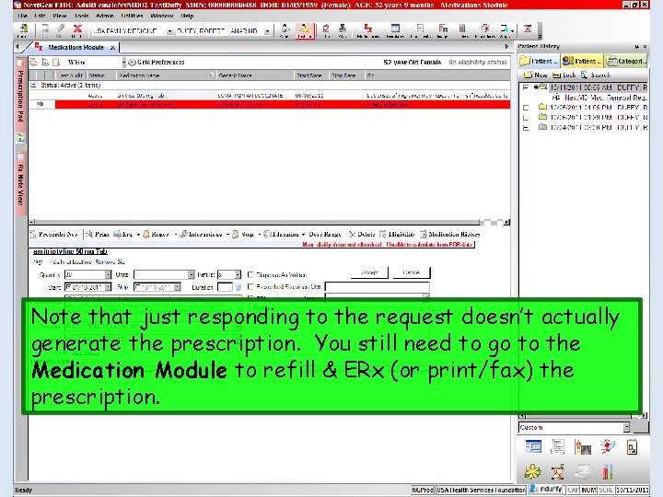Open Medication History from the toolbar
The width and height of the screenshot is (663, 497).
click(450, 234)
